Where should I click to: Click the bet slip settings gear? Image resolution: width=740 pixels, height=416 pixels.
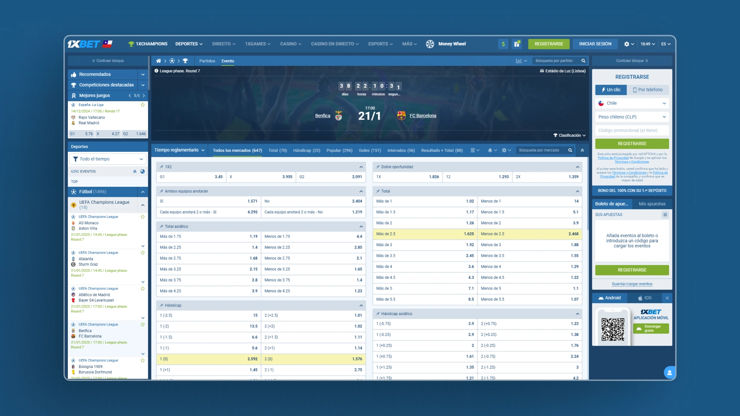click(665, 215)
